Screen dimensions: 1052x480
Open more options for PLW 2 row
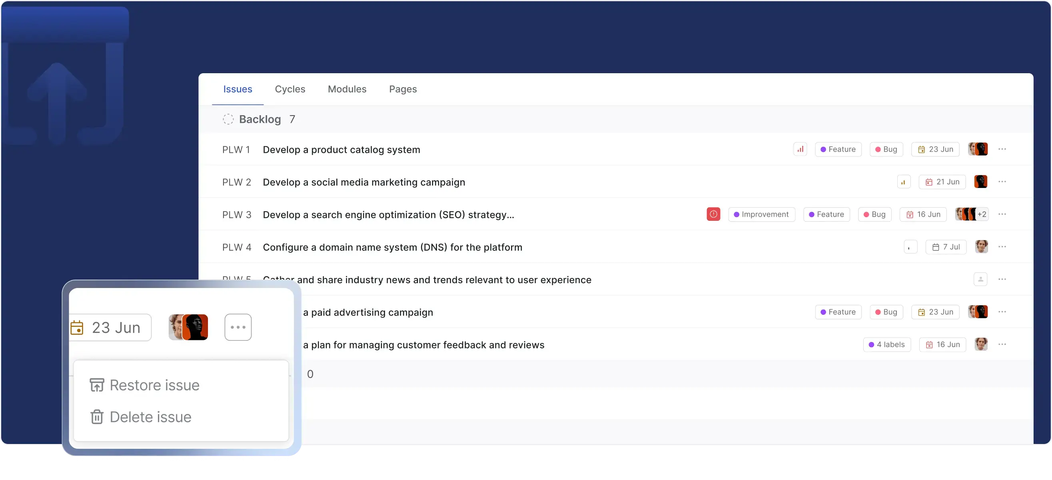[x=1002, y=182]
